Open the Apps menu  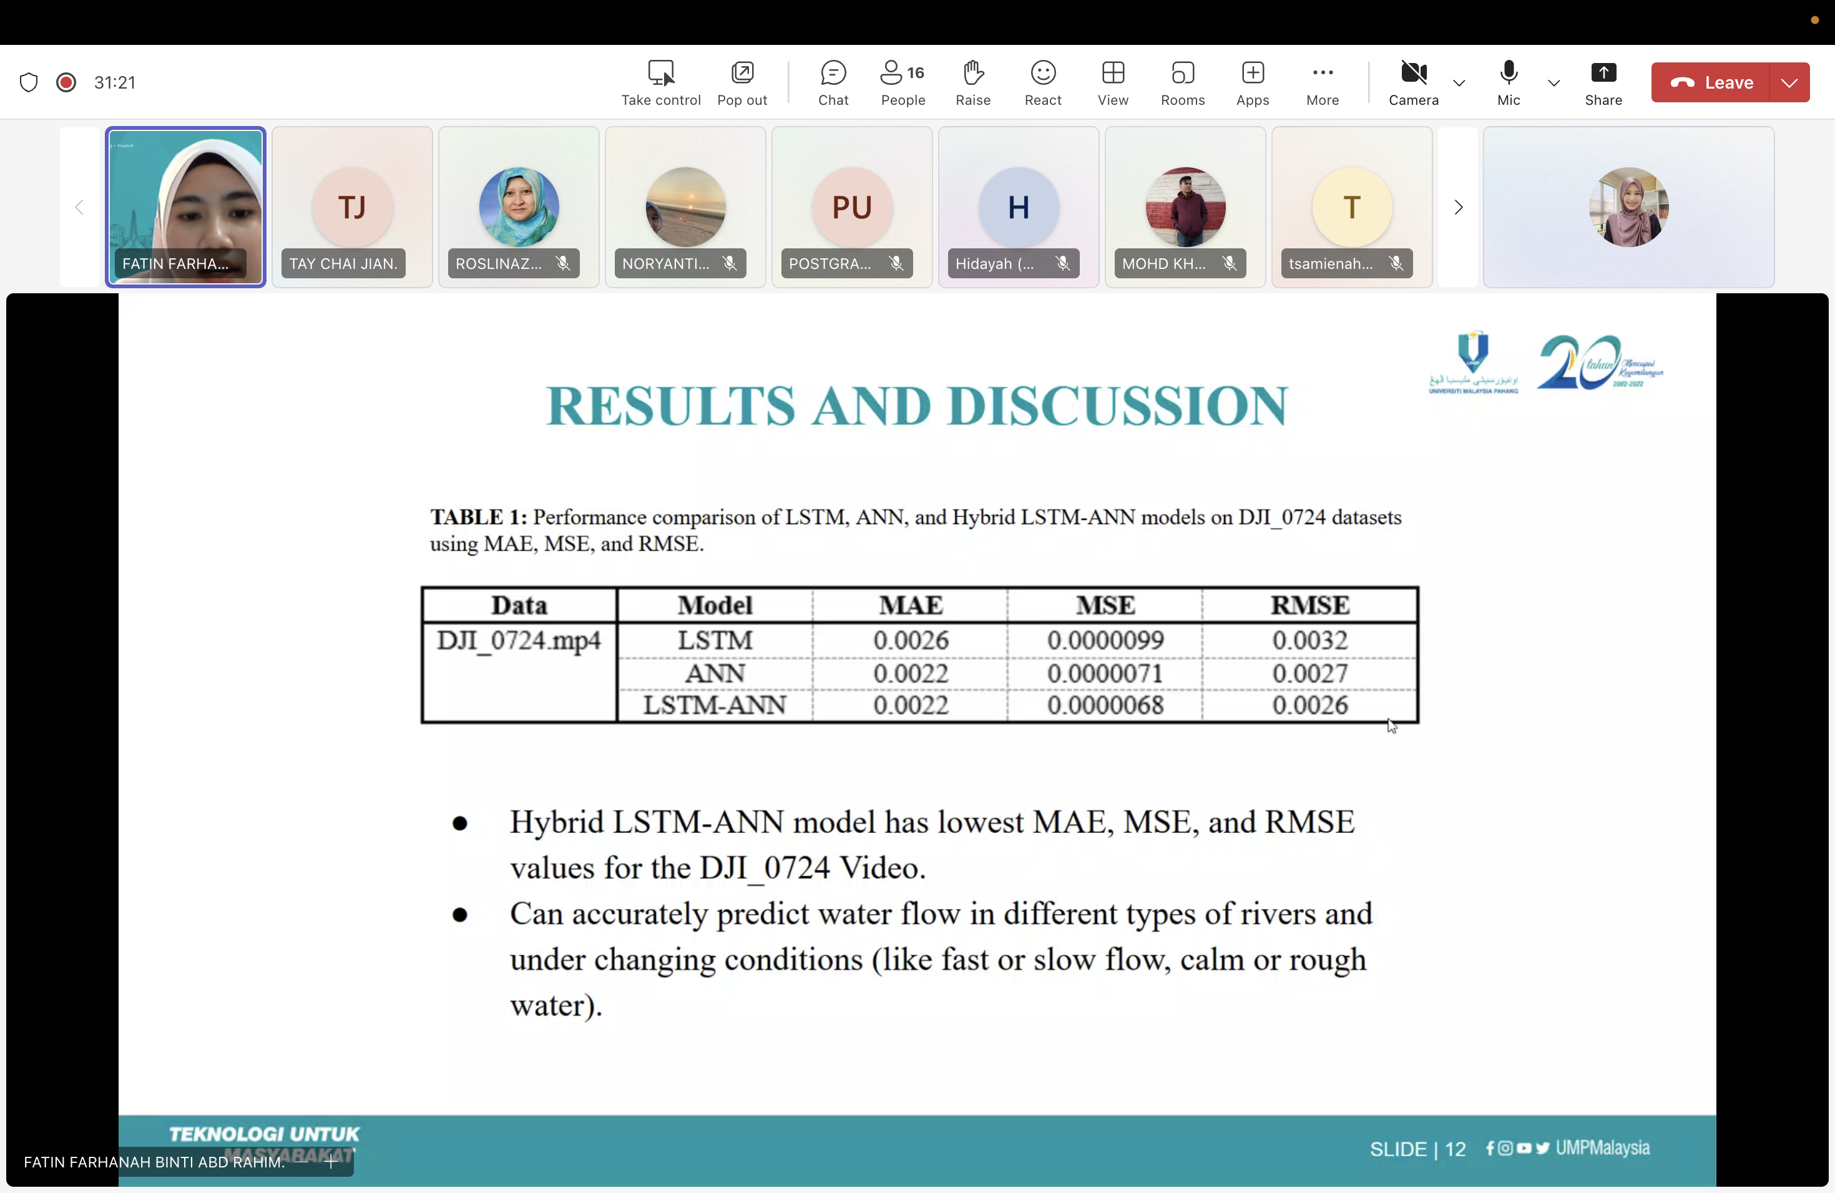[1252, 82]
